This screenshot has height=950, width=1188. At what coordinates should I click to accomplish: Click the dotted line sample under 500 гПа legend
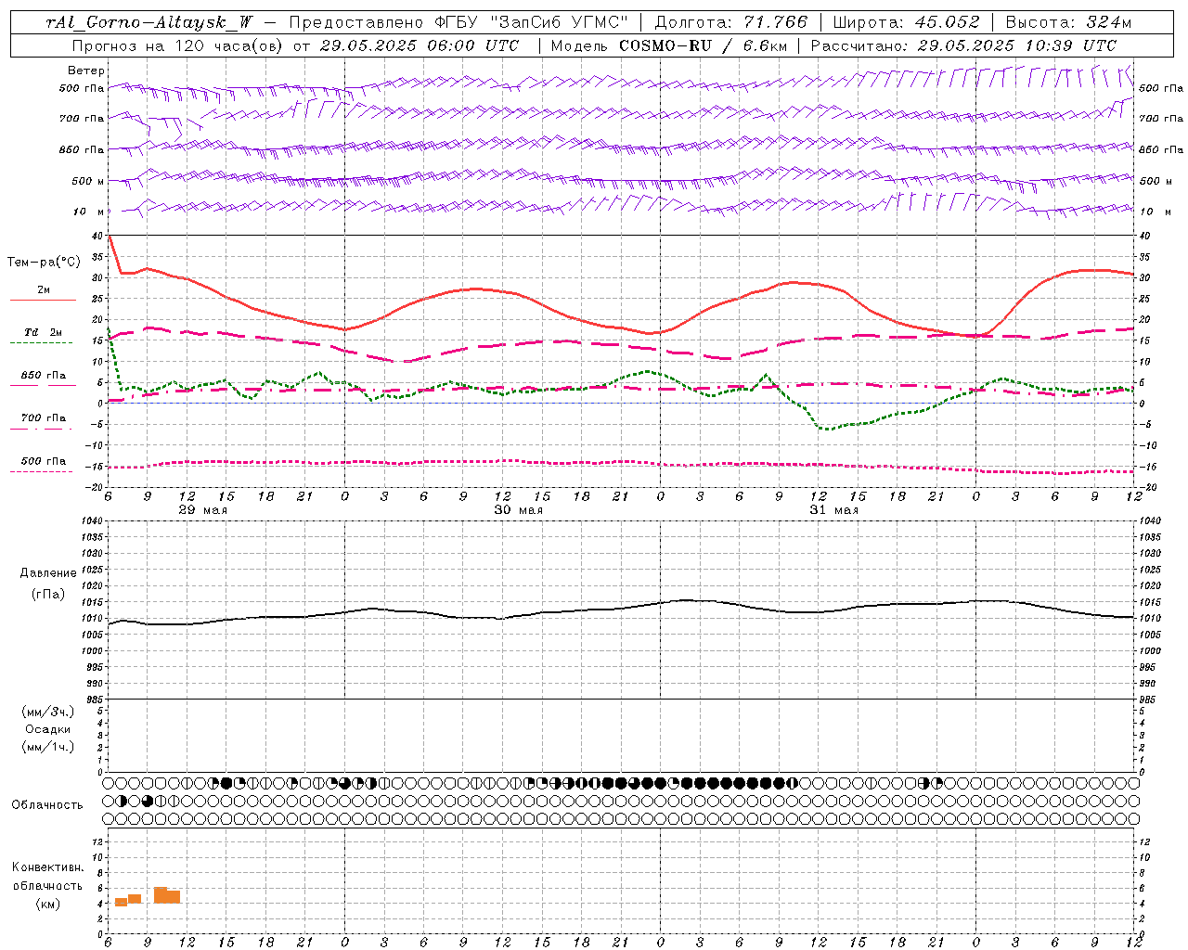point(41,471)
